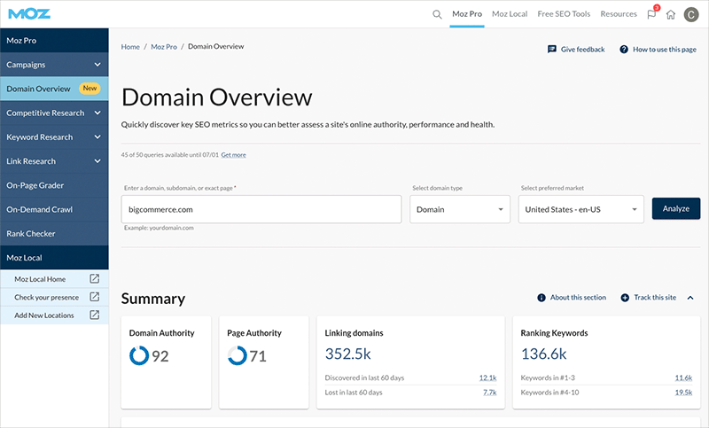Open Moz Local Home external link icon
The width and height of the screenshot is (709, 428).
point(94,279)
